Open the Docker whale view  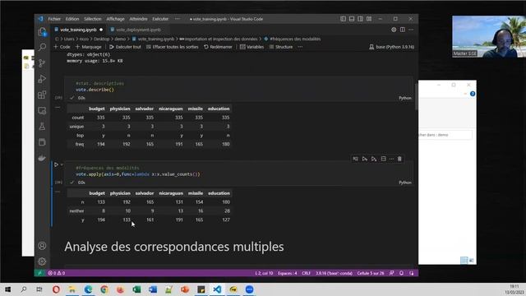click(x=42, y=158)
